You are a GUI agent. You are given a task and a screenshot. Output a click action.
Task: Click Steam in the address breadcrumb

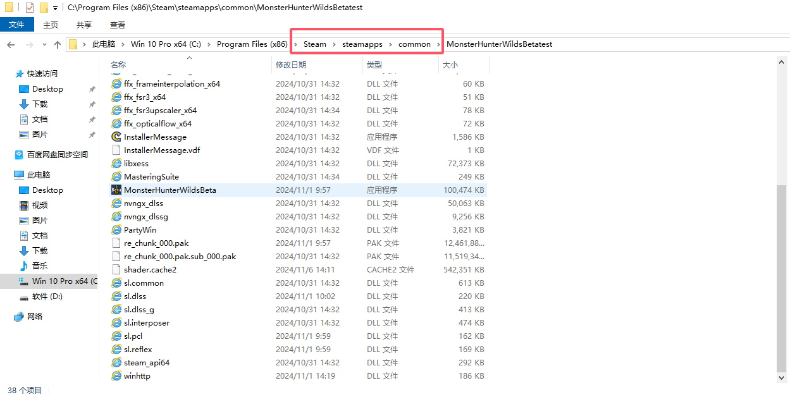(315, 44)
